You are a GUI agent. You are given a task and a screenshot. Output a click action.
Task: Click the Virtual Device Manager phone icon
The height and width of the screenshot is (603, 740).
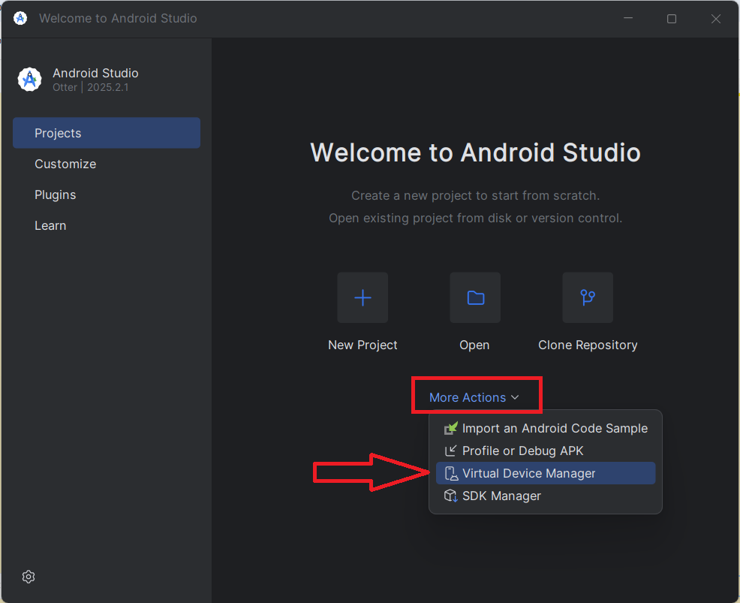click(450, 473)
